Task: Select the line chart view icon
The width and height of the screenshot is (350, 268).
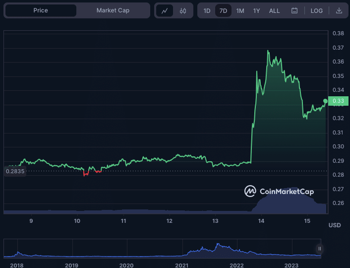Action: tap(165, 10)
